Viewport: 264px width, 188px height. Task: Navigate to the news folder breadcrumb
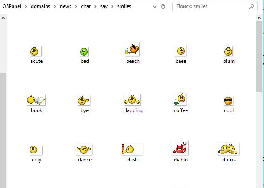[65, 7]
